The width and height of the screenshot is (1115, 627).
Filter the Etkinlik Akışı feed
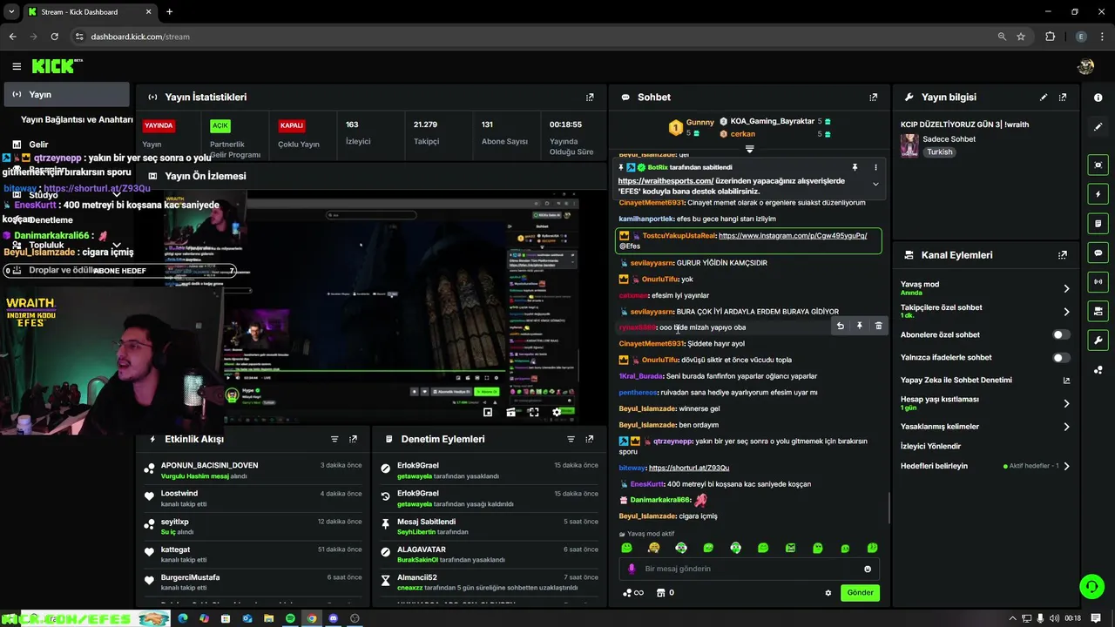pyautogui.click(x=334, y=439)
